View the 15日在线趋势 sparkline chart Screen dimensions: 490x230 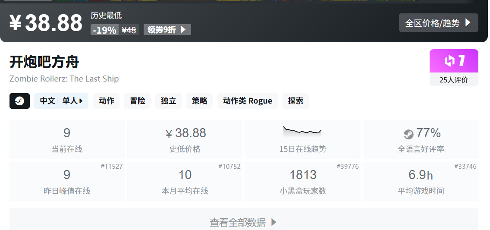click(302, 132)
